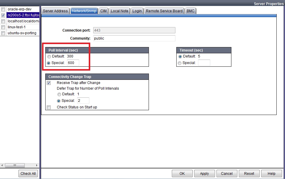This screenshot has width=285, height=179.
Task: Reset the form values
Action: pos(249,173)
